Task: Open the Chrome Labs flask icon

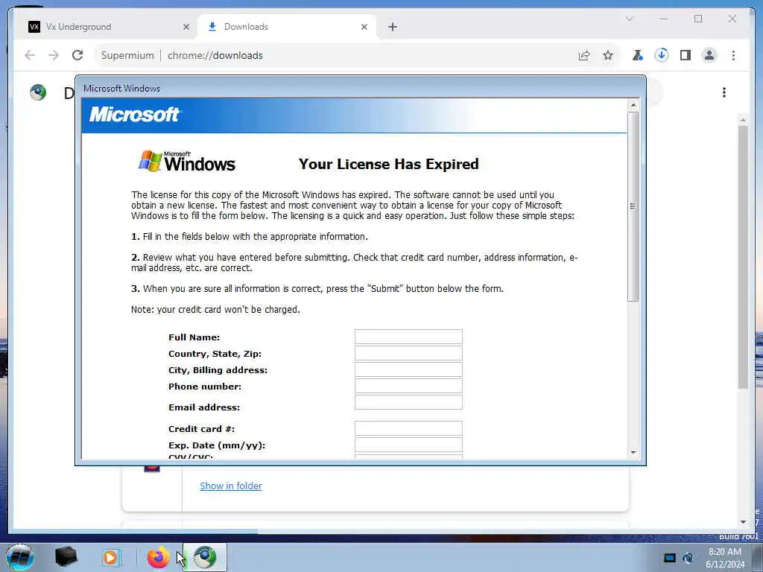Action: coord(637,55)
